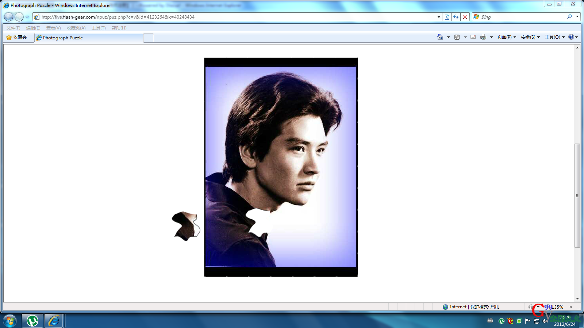584x328 pixels.
Task: Click the loose jigsaw puzzle piece
Action: coord(185,226)
